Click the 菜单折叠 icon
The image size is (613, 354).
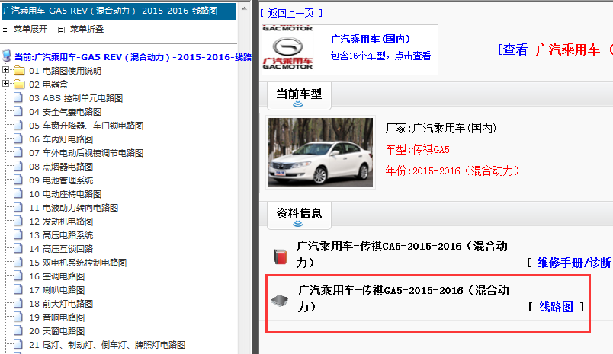(x=62, y=30)
